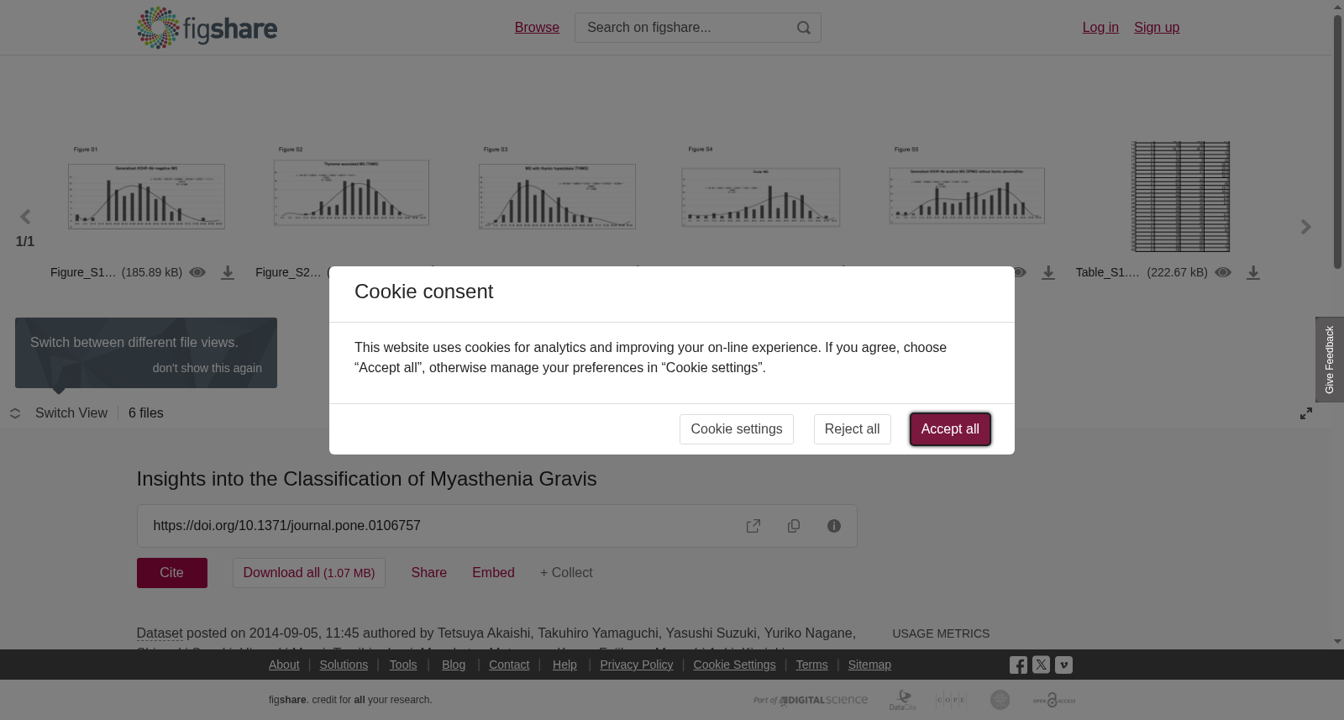Click + Collect
1344x720 pixels.
(x=566, y=573)
